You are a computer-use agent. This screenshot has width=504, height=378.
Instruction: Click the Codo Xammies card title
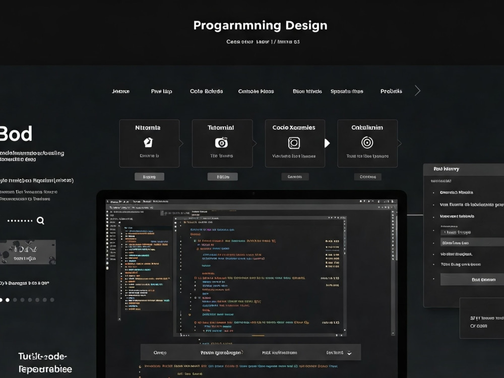coord(294,128)
